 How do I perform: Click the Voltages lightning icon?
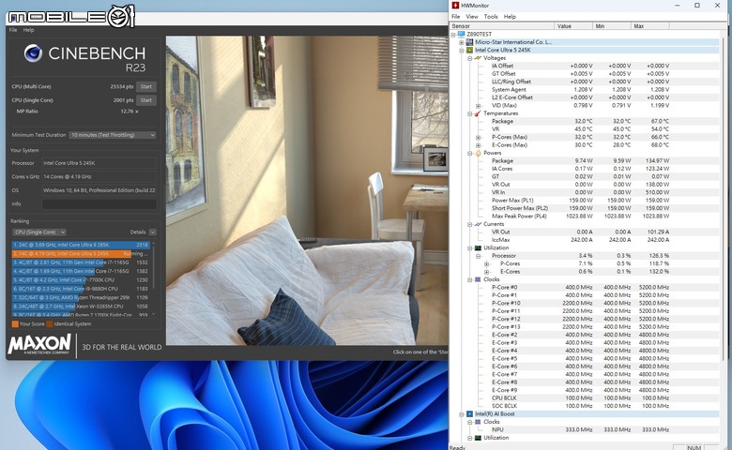pyautogui.click(x=478, y=58)
